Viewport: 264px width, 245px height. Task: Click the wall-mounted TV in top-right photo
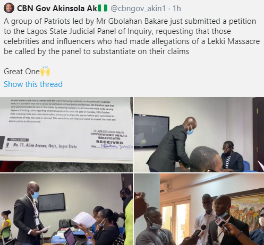(x=151, y=130)
